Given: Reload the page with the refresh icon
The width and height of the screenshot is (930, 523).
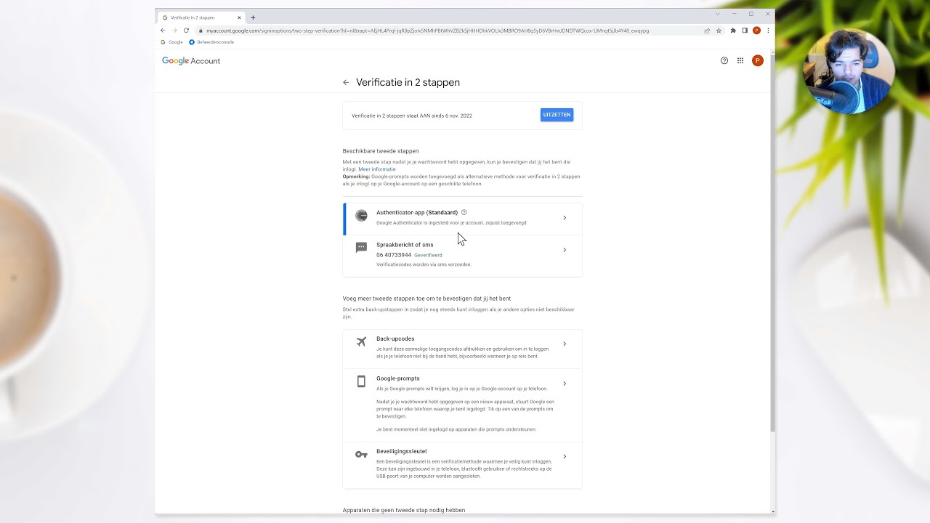Looking at the screenshot, I should point(186,31).
